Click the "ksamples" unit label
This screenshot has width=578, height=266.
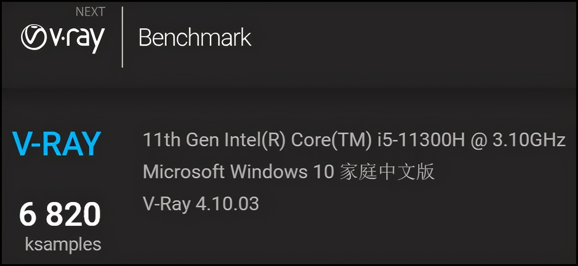point(63,244)
